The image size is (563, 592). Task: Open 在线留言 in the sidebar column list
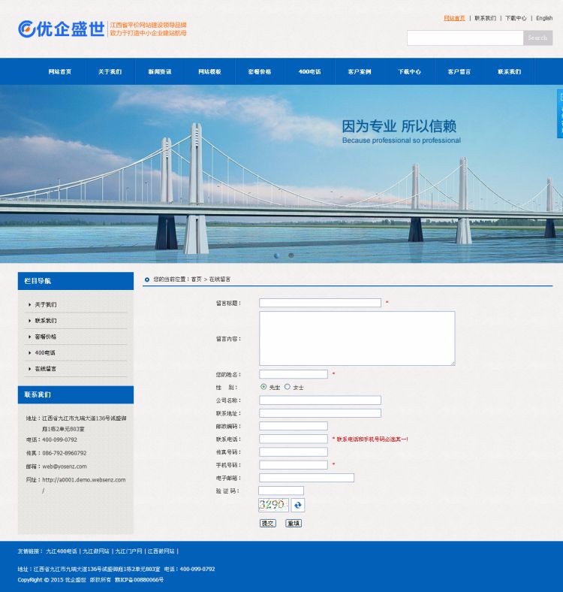[x=46, y=369]
